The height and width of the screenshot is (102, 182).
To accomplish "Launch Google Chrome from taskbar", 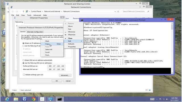I will click(34, 99).
